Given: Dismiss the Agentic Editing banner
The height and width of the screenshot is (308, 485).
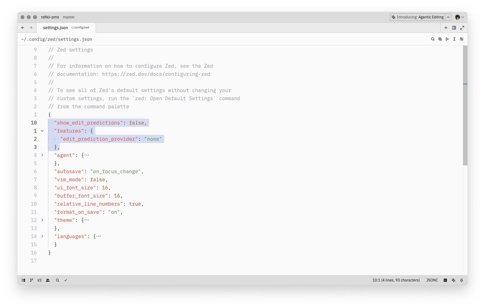Looking at the screenshot, I should pos(448,17).
